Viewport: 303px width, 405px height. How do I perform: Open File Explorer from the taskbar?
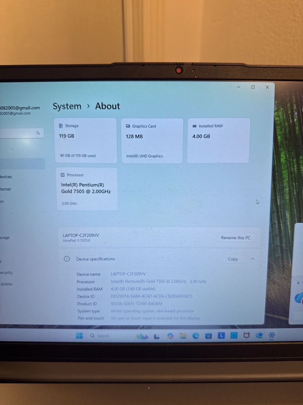click(x=183, y=336)
